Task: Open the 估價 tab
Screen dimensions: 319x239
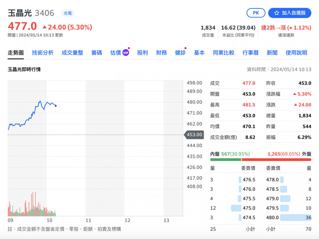Action: tap(116, 53)
